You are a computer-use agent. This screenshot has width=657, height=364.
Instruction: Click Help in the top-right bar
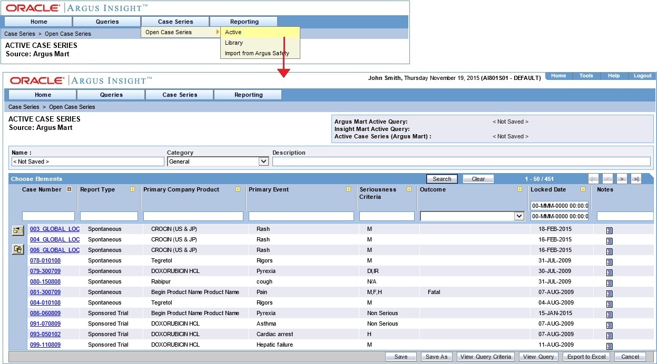[614, 76]
